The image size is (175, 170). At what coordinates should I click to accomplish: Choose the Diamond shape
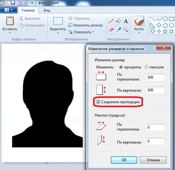click(159, 25)
